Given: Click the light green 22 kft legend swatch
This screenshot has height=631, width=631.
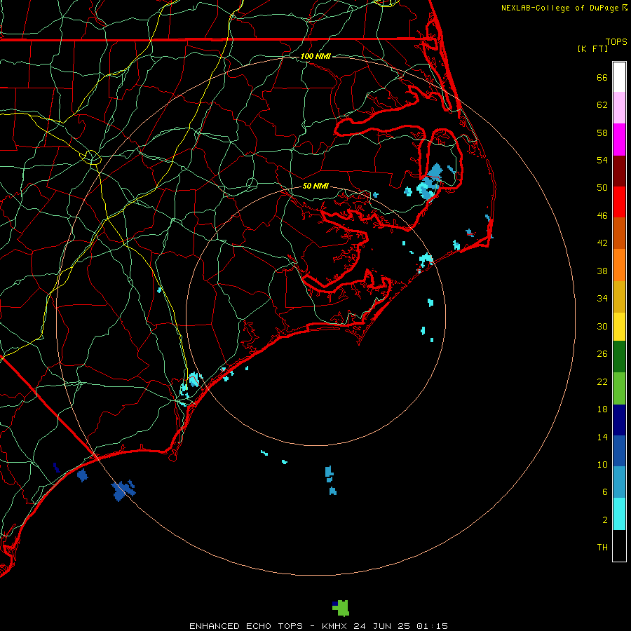Looking at the screenshot, I should click(619, 388).
